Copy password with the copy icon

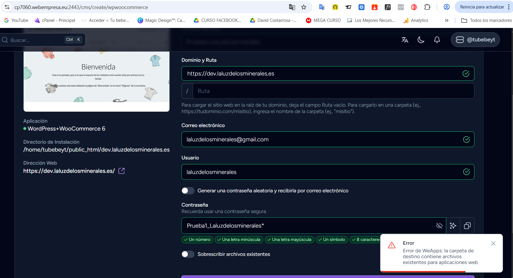[467, 226]
